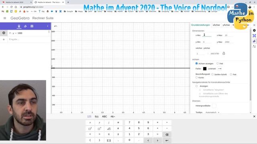257x144 pixels.
Task: Tap the multiplication key
Action: pyautogui.click(x=157, y=122)
